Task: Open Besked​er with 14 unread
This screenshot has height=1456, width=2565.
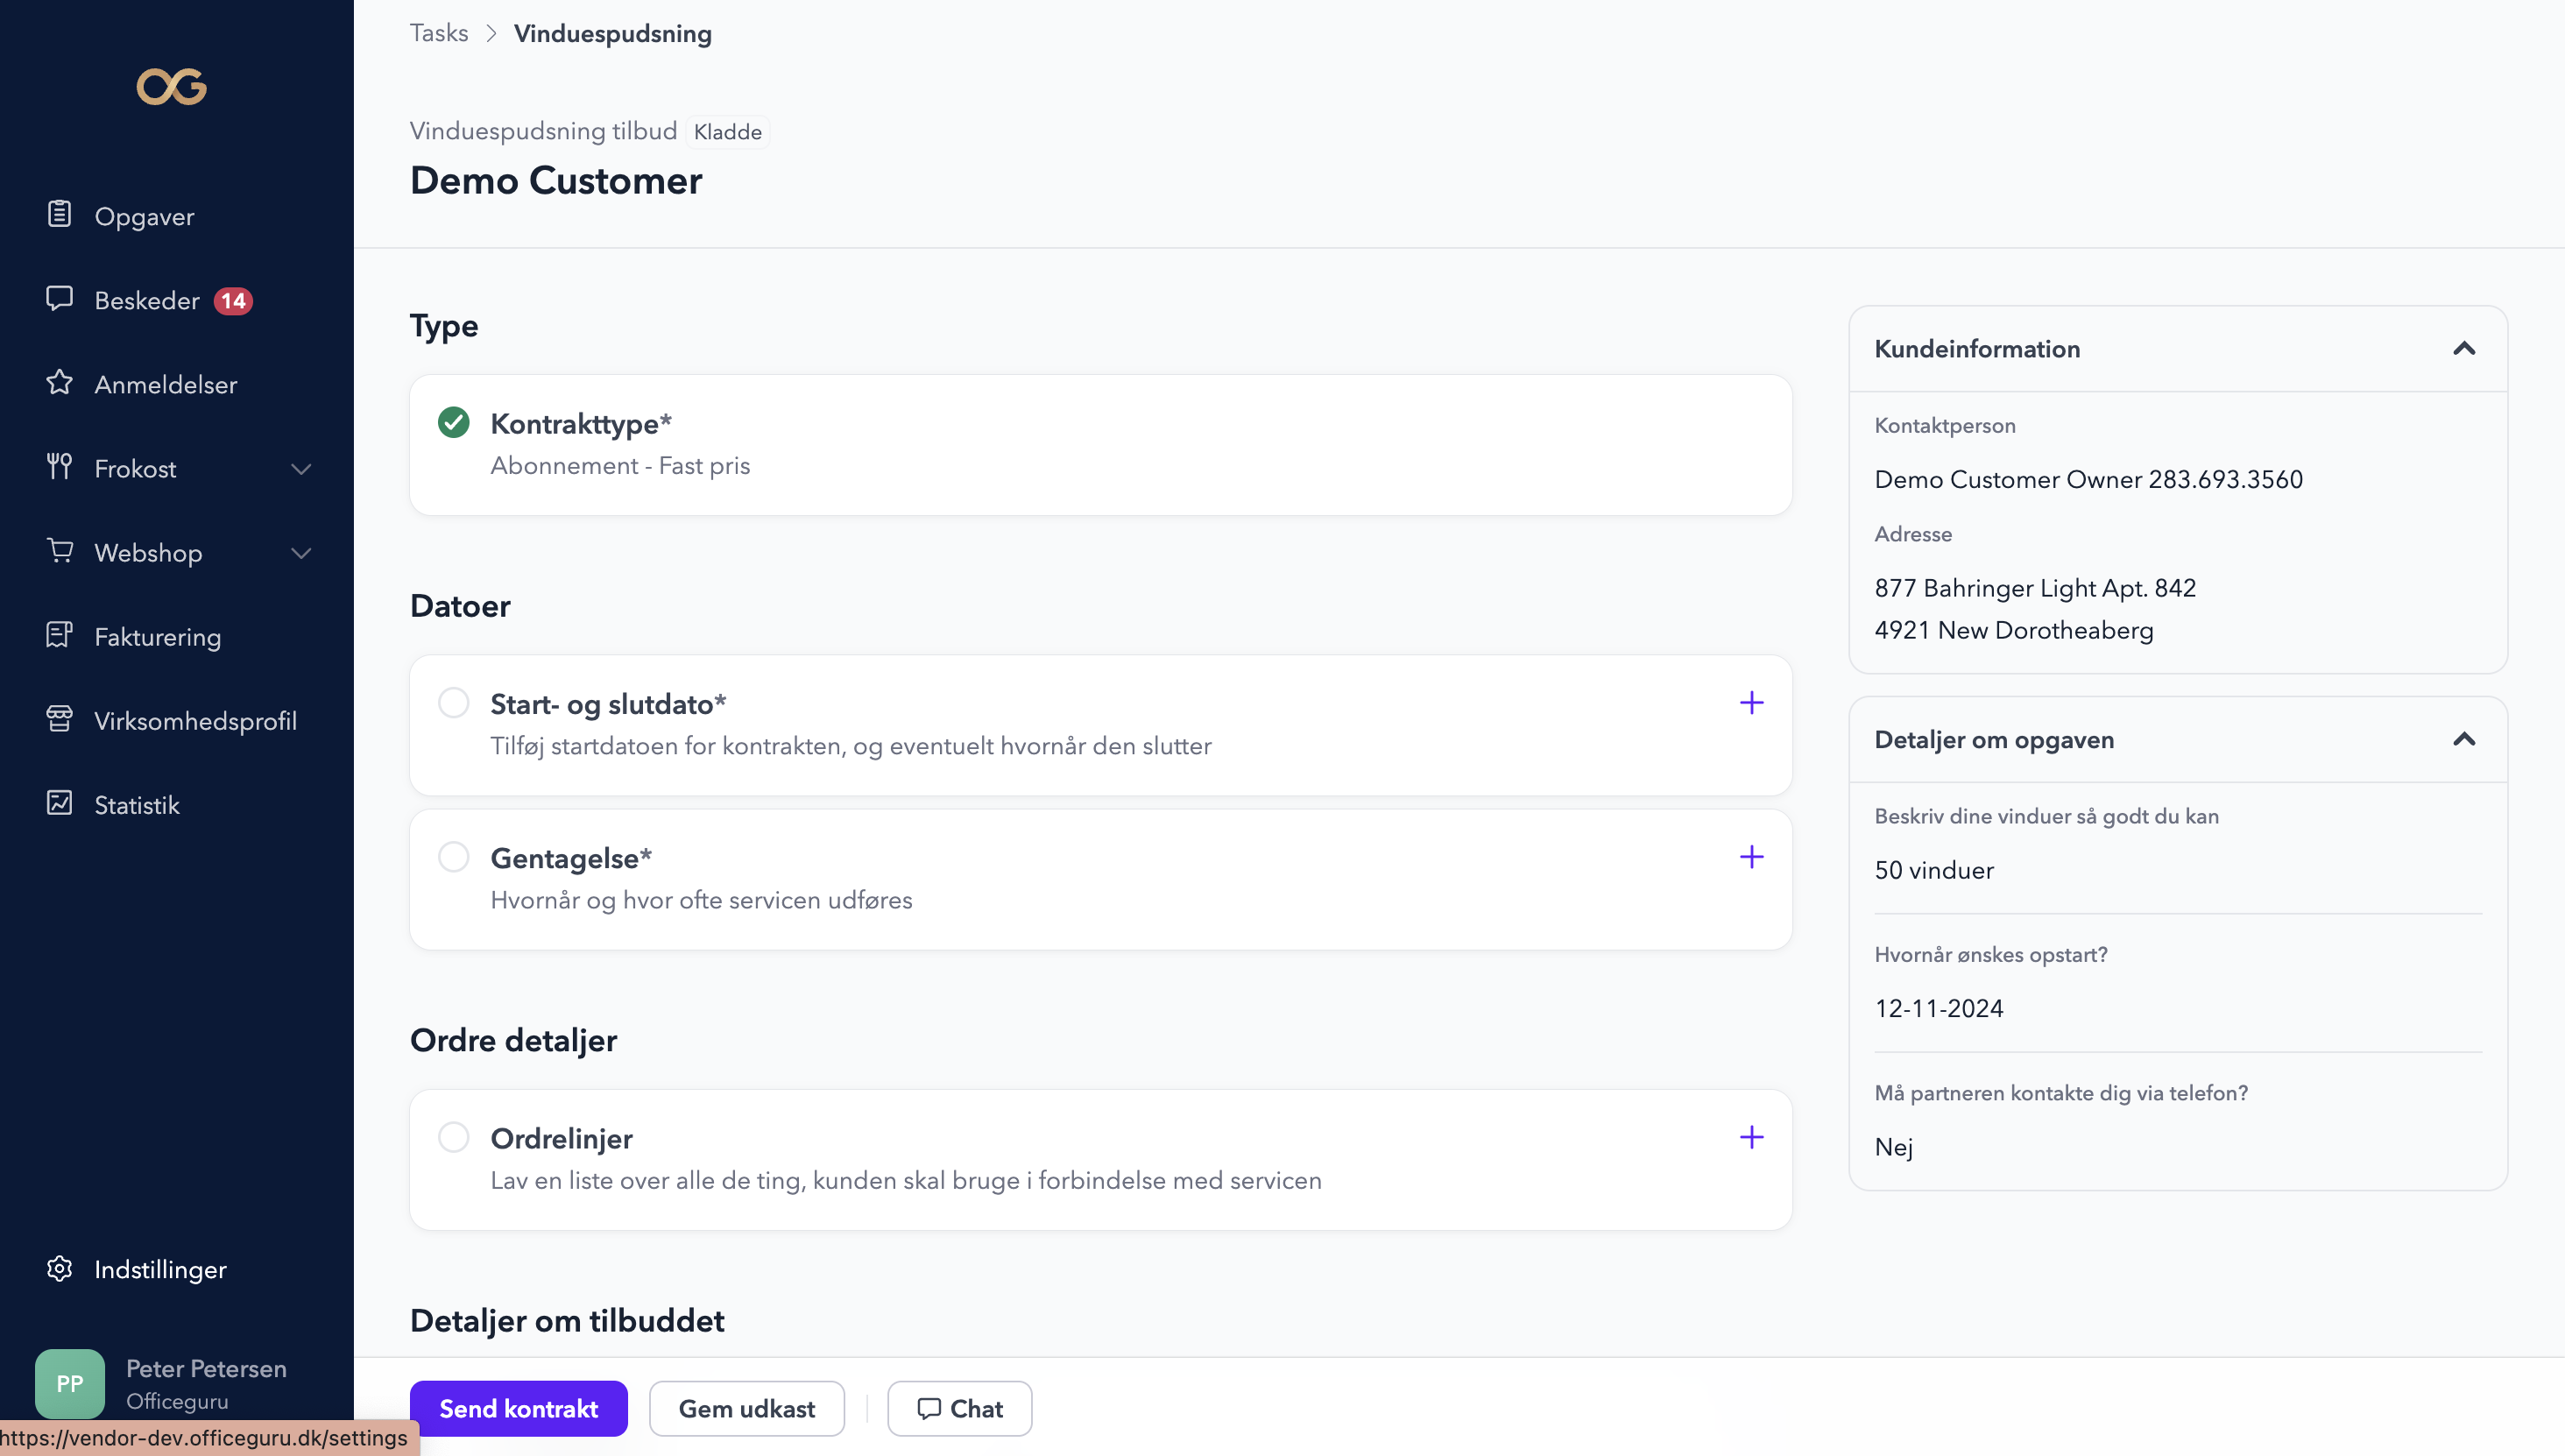Action: coord(147,301)
